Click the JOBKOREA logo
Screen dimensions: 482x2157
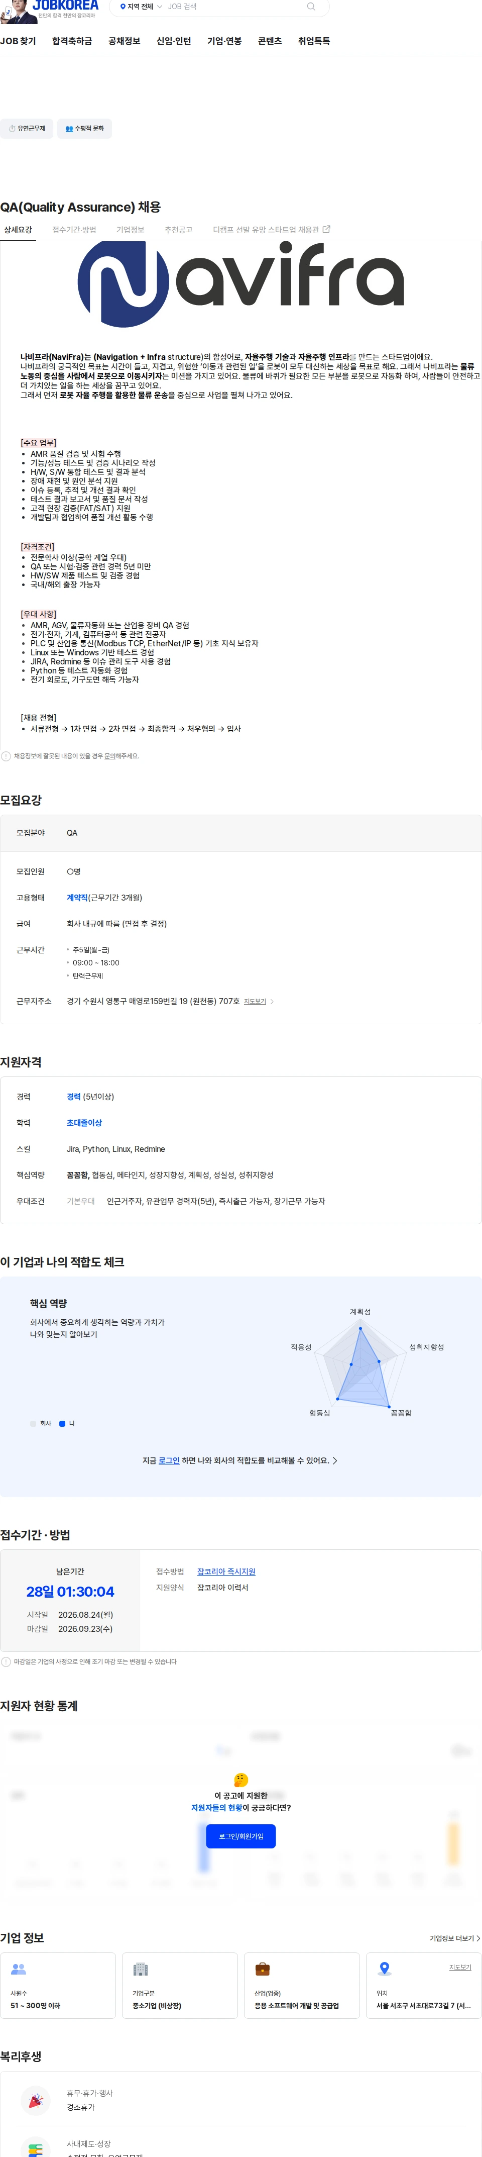pos(65,6)
